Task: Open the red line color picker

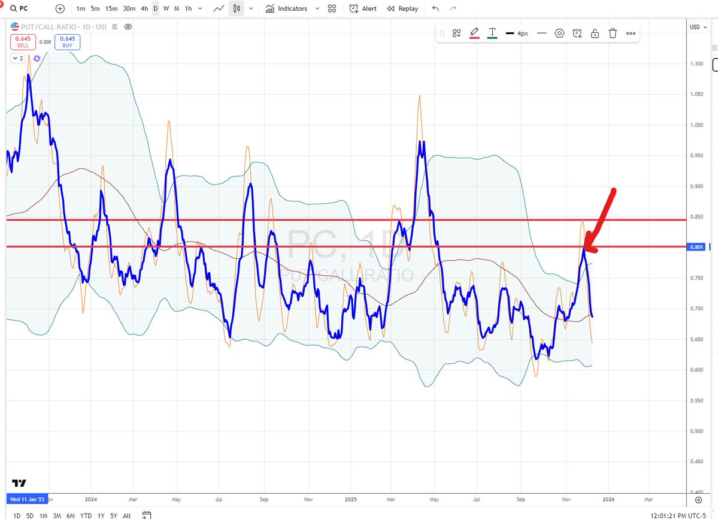Action: [474, 34]
